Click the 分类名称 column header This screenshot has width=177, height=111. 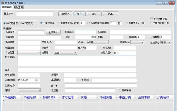tap(163, 97)
